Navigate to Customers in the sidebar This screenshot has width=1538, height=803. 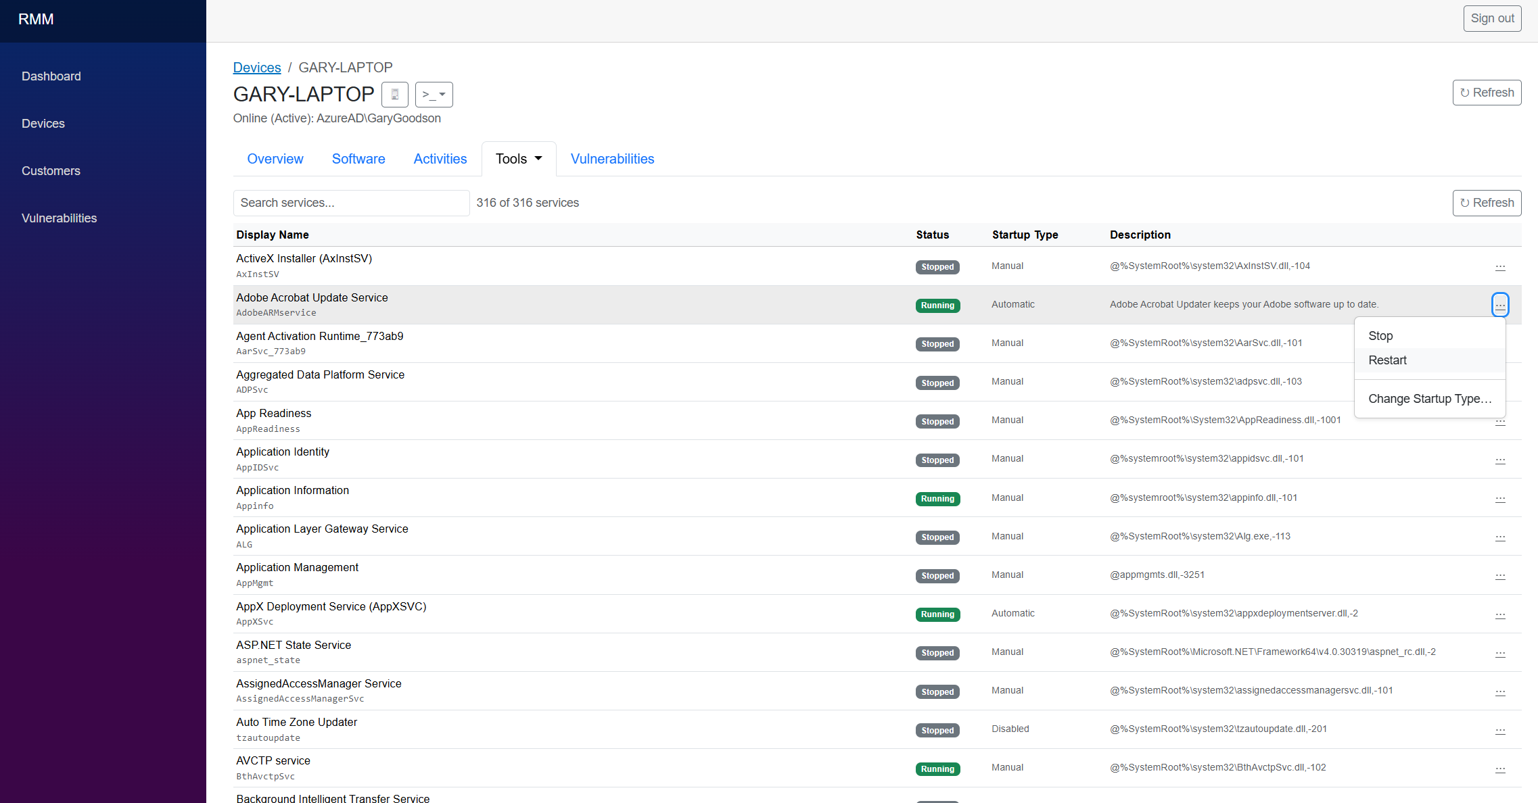click(x=51, y=170)
